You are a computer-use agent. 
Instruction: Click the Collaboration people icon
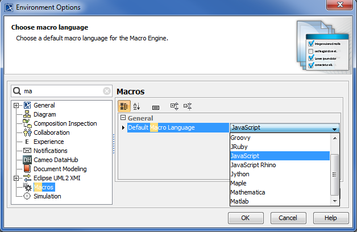click(27, 132)
